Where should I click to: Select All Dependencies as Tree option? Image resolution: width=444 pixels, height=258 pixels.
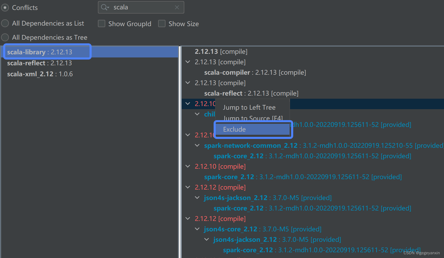5,37
